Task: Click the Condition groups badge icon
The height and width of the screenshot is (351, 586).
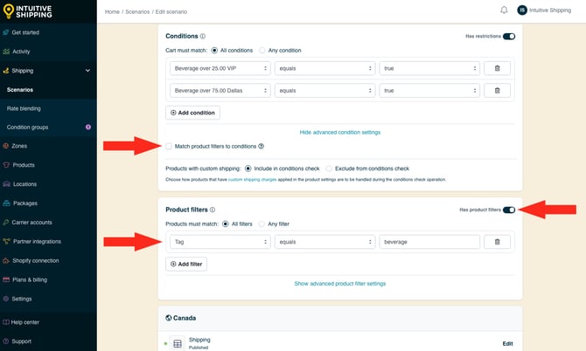Action: [x=88, y=127]
